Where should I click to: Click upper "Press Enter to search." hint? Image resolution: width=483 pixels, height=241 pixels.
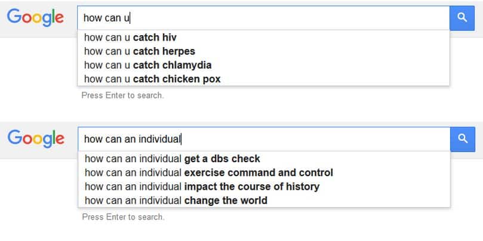tap(122, 95)
